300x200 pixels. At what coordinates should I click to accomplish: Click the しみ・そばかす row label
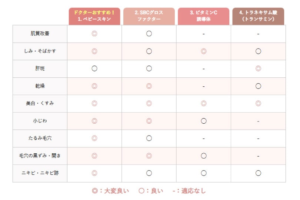coord(40,51)
